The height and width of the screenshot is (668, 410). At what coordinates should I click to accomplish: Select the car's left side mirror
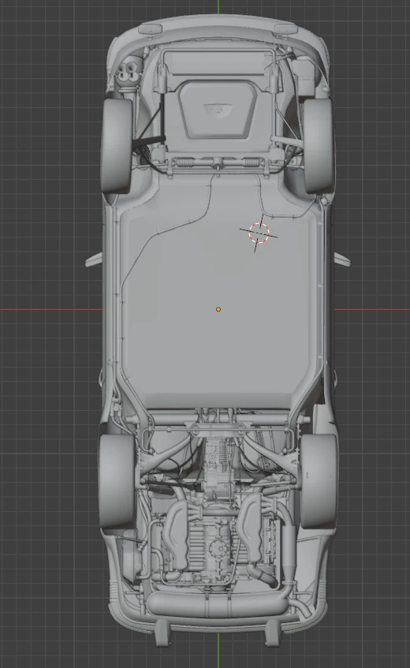pyautogui.click(x=94, y=259)
